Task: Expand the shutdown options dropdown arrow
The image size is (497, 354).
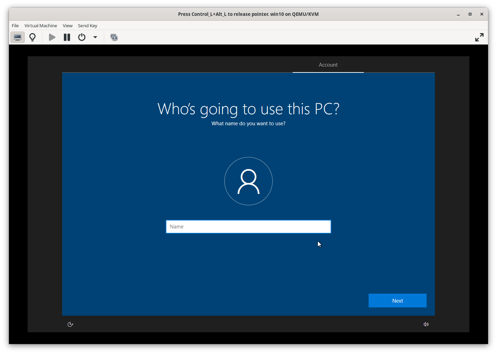Action: coord(95,37)
